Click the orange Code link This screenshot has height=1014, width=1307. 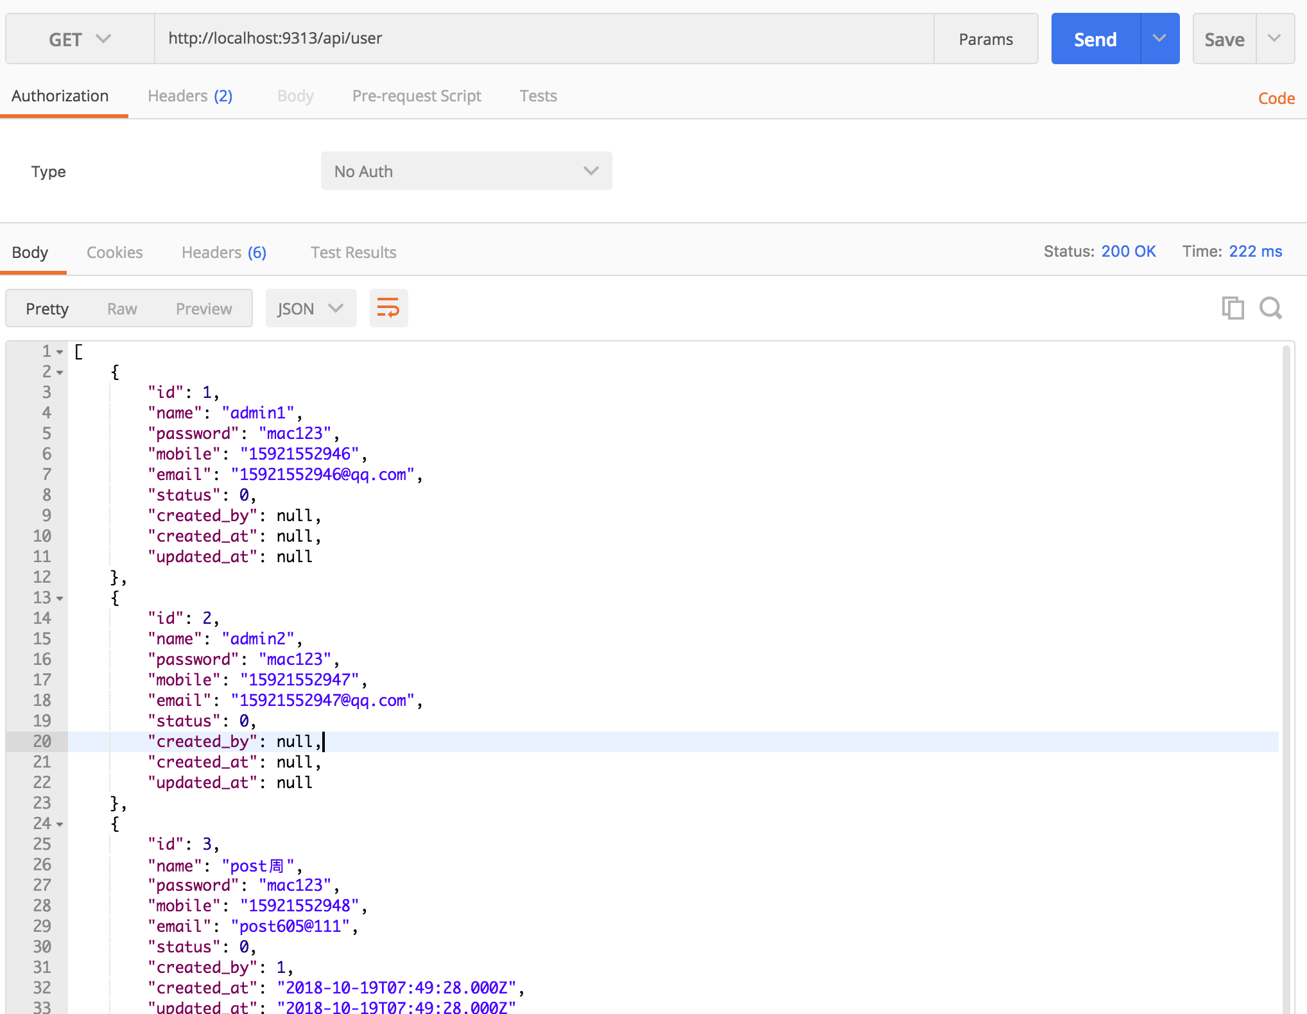(1276, 98)
